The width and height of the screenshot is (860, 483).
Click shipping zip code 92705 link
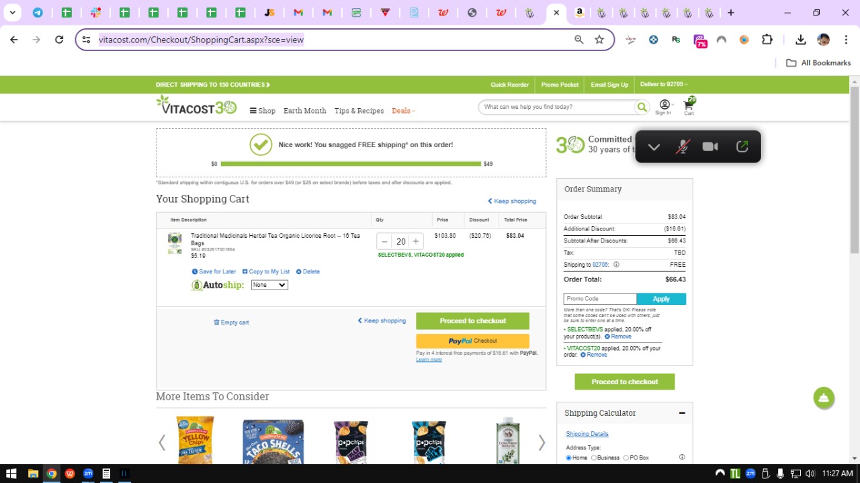(600, 265)
